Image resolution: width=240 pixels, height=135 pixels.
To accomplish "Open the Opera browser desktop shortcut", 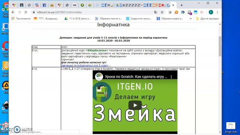I will pyautogui.click(x=6, y=49).
